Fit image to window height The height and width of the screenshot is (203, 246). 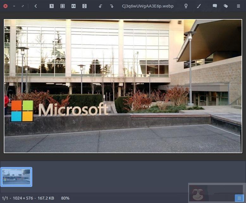[x=84, y=6]
